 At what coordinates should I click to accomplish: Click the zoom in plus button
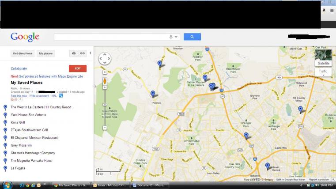pyautogui.click(x=105, y=87)
